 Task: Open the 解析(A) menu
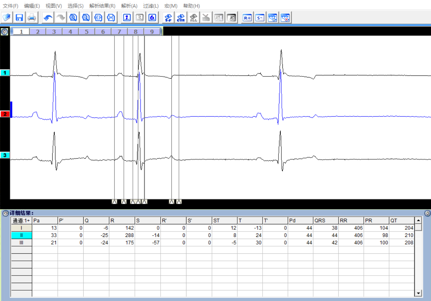pyautogui.click(x=129, y=6)
